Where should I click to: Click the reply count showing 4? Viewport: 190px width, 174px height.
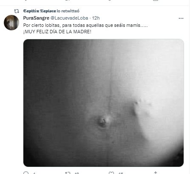point(34,173)
